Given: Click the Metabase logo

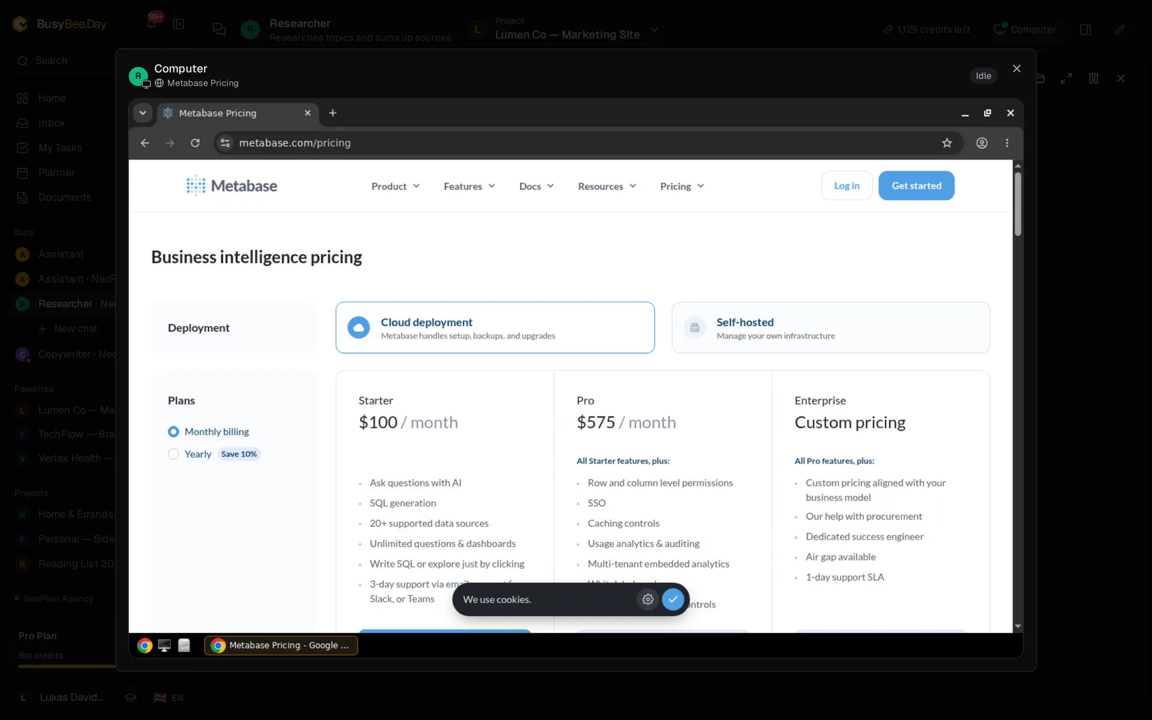Looking at the screenshot, I should (x=232, y=186).
